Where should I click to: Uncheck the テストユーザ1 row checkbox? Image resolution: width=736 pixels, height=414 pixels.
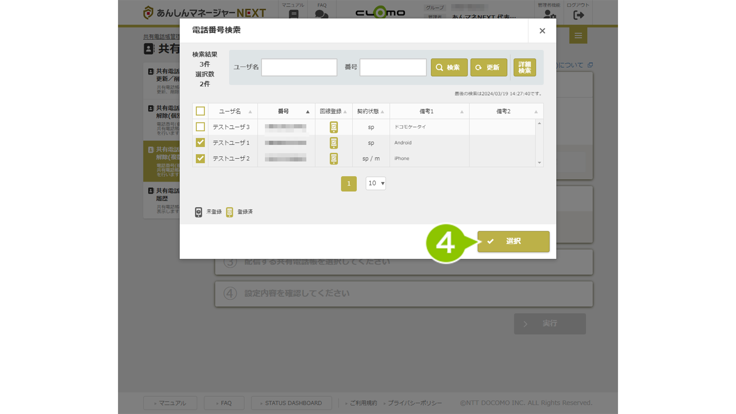[x=200, y=143]
